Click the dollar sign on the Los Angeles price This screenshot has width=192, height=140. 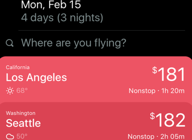[155, 70]
